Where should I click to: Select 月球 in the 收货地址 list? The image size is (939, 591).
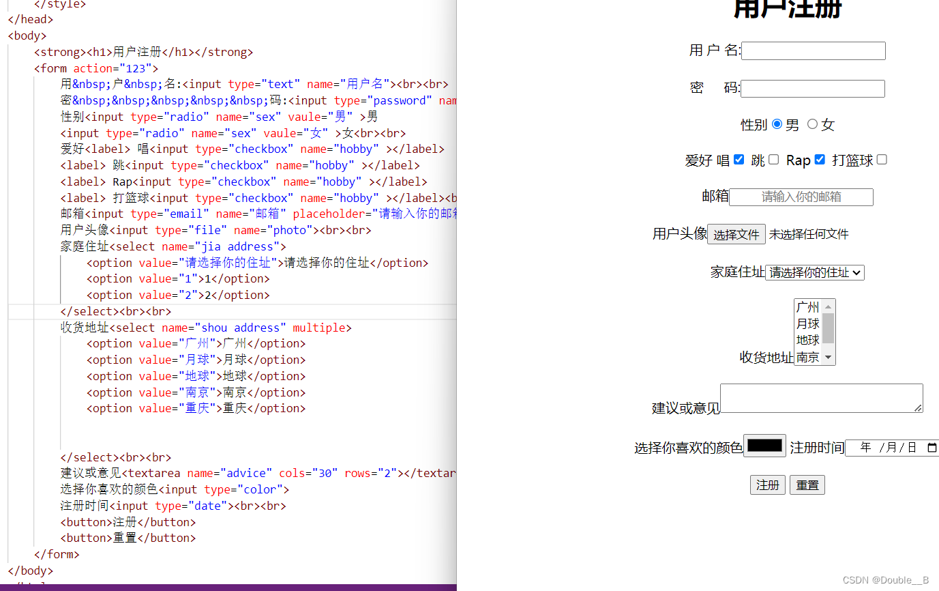[808, 324]
